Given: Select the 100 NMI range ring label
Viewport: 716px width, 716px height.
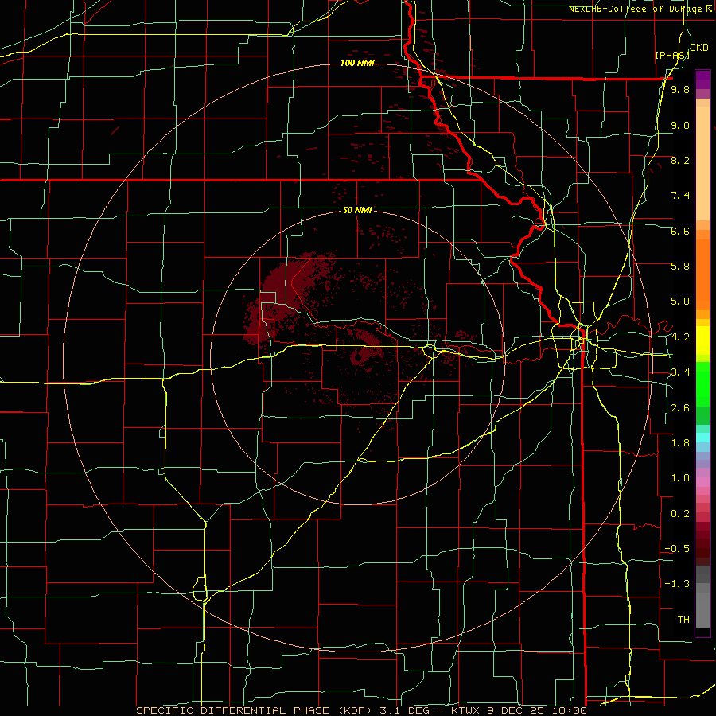Looking at the screenshot, I should pyautogui.click(x=357, y=63).
